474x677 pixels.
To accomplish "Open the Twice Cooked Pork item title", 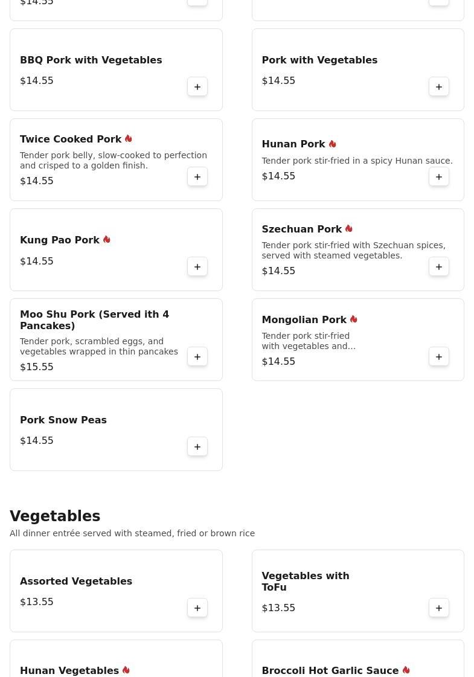I will (71, 139).
